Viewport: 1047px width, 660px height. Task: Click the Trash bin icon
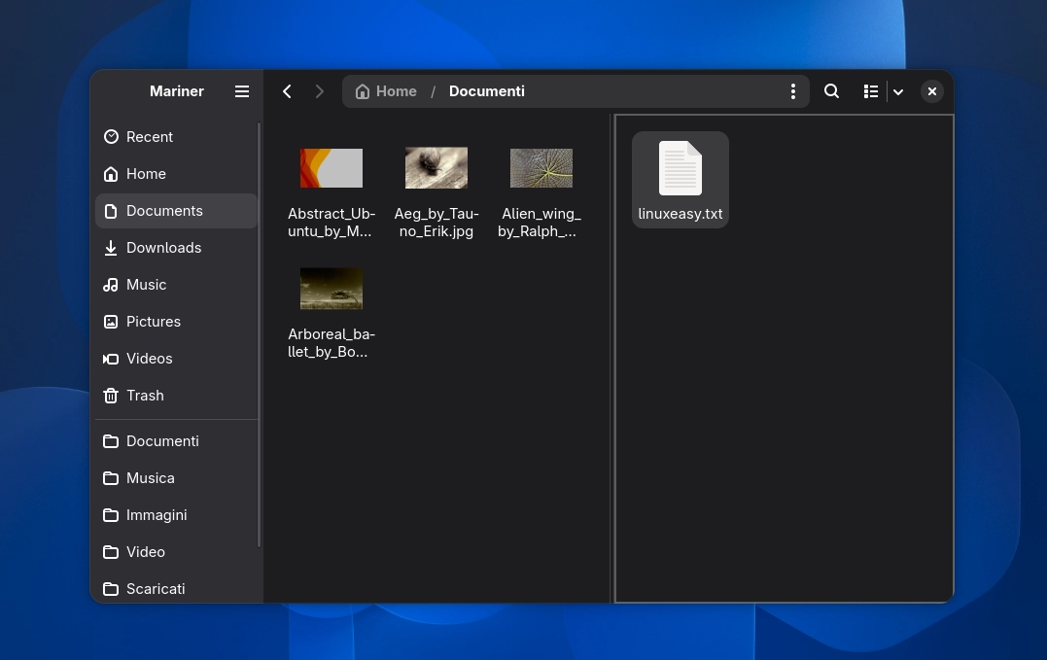coord(111,396)
